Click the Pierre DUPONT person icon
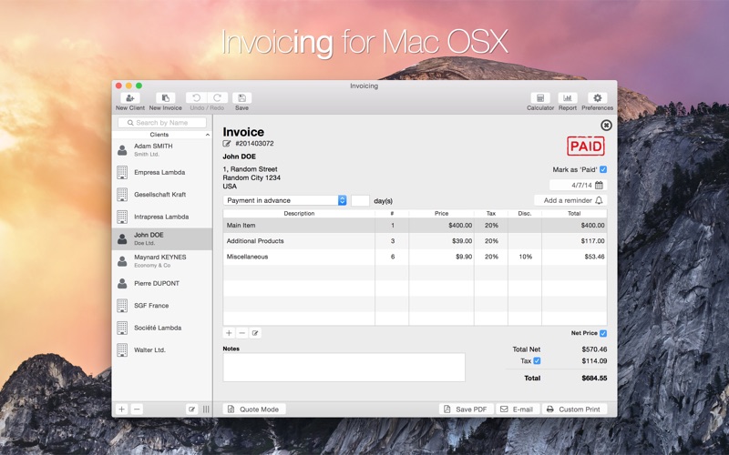The width and height of the screenshot is (729, 455). [122, 283]
